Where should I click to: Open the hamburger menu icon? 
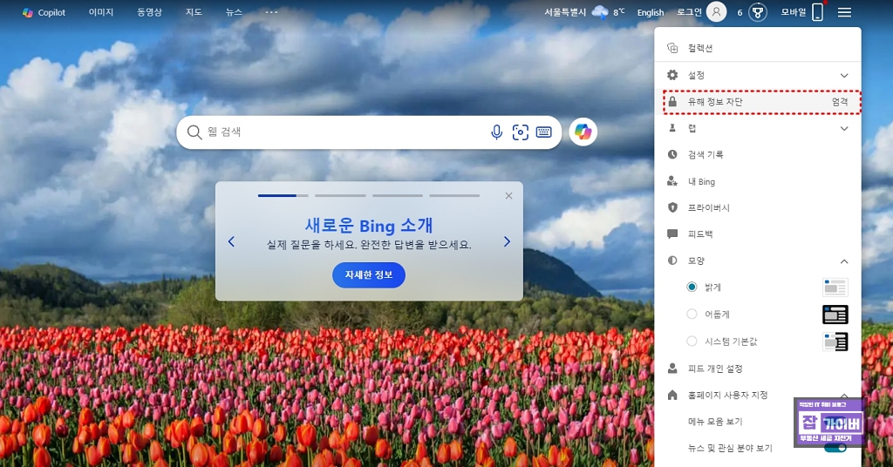(844, 12)
